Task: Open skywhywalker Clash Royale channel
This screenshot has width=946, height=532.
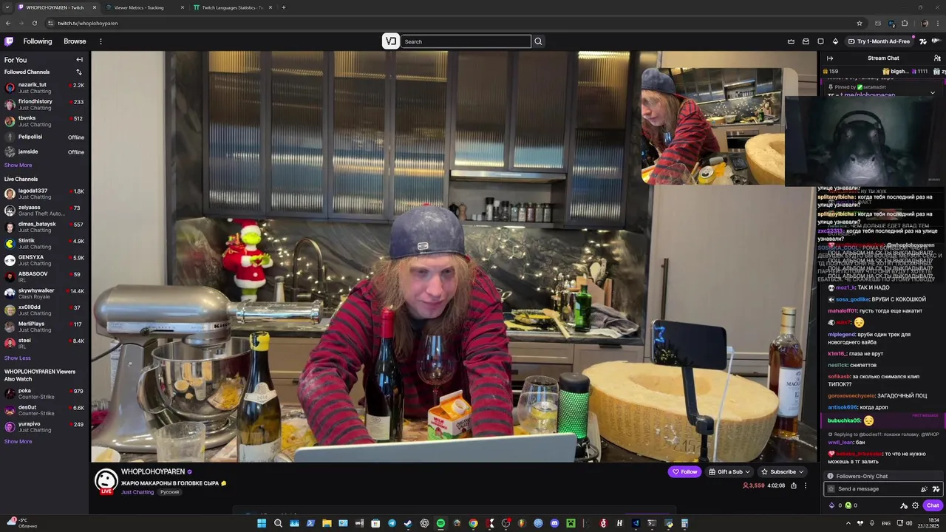Action: click(44, 293)
